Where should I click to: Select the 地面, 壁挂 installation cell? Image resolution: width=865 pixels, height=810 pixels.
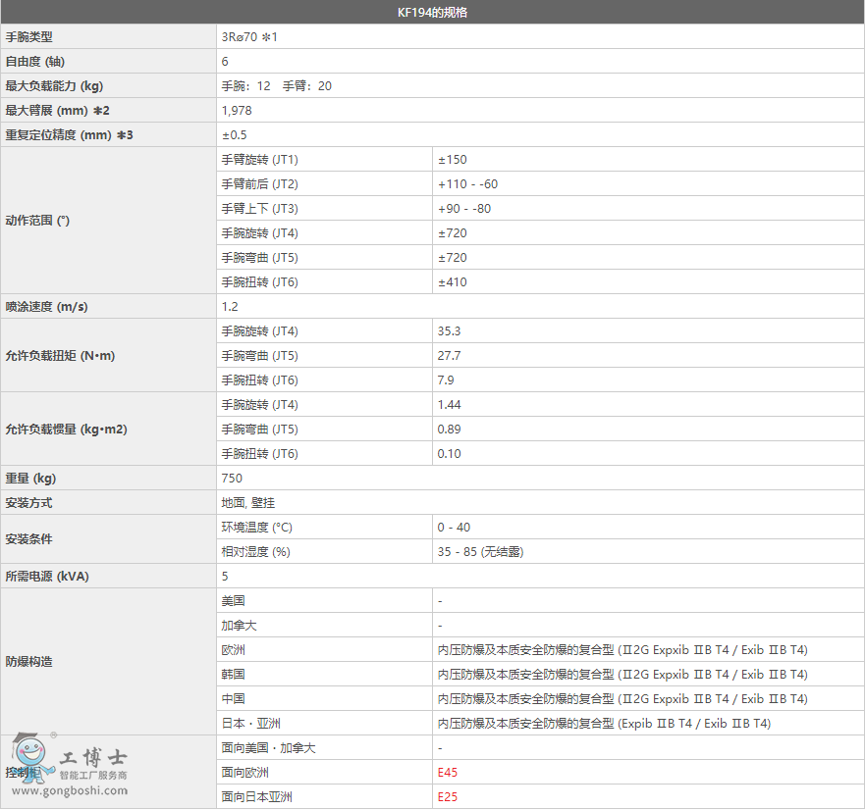247,503
